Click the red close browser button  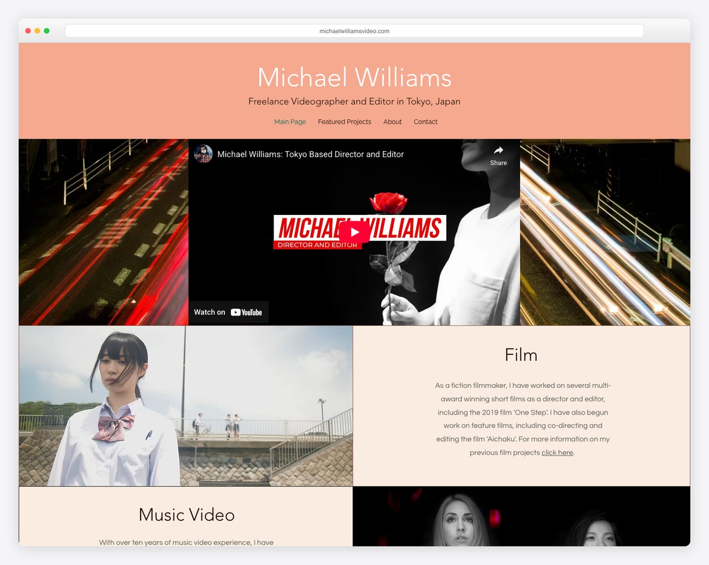(27, 30)
